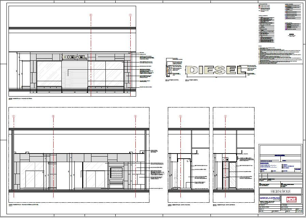Select the DIESEL sign on the external facade
The height and width of the screenshot is (218, 306).
pyautogui.click(x=74, y=57)
